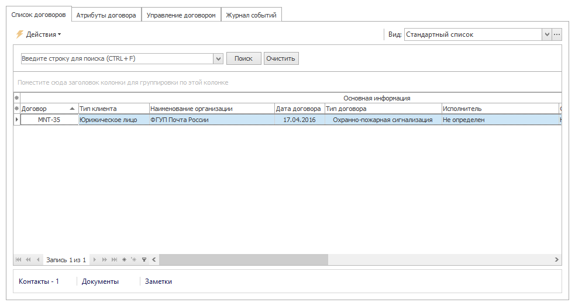Click the column chooser asterisk beside Договор
Image resolution: width=575 pixels, height=306 pixels.
tap(17, 109)
